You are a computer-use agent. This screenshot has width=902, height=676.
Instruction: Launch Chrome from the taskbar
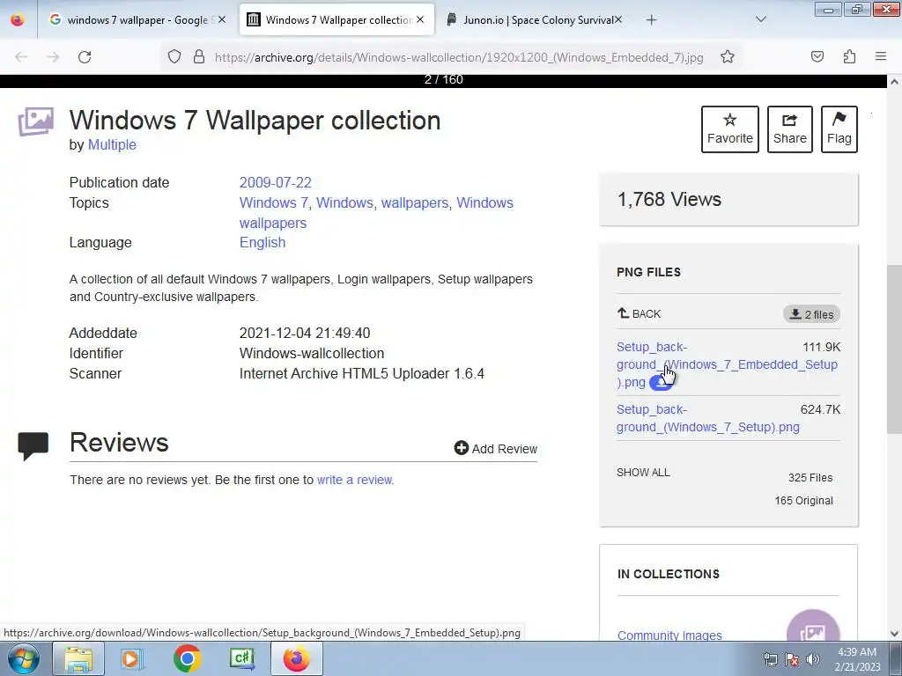(187, 658)
